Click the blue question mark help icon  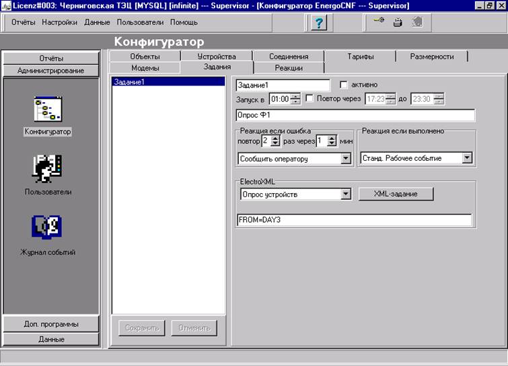(319, 23)
